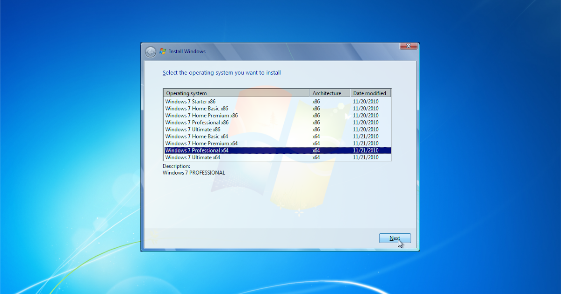This screenshot has width=561, height=294.
Task: Click the Windows logo icon in title bar
Action: coord(163,51)
